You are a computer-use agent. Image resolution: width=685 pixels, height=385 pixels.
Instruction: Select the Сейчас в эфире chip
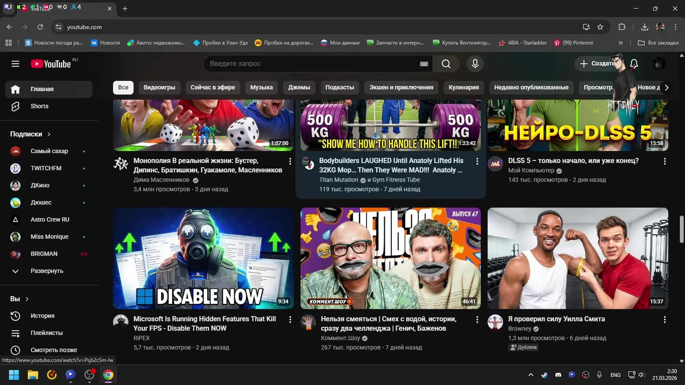(x=213, y=87)
